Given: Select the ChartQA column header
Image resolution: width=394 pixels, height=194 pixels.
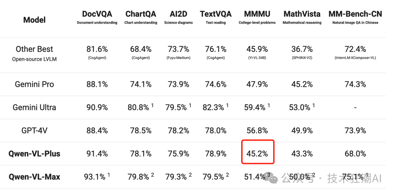Looking at the screenshot, I should tap(140, 14).
